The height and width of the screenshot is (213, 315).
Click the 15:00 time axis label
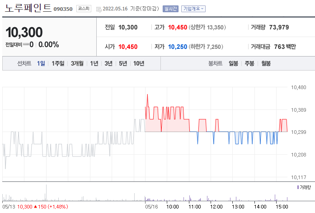pos(282,207)
